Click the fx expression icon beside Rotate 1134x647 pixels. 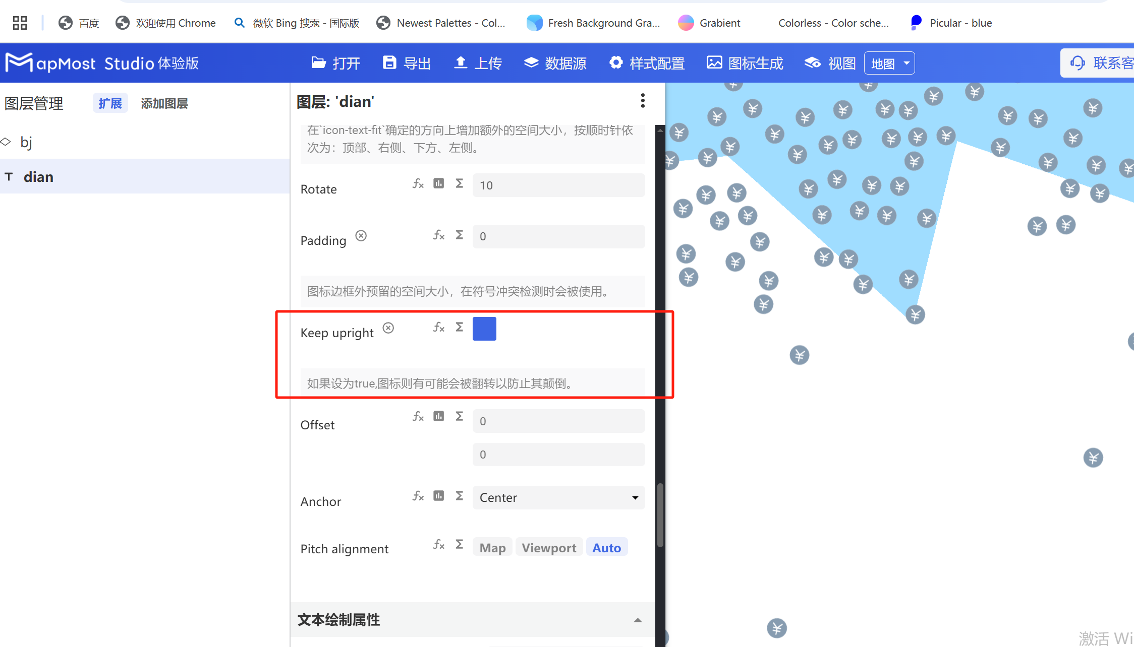(417, 183)
